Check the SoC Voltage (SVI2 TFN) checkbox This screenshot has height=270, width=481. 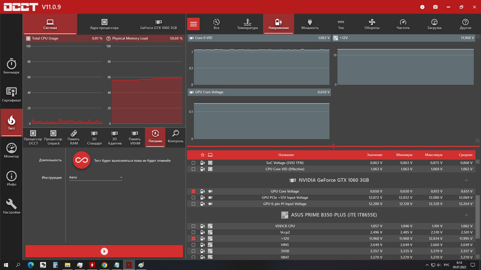(194, 163)
